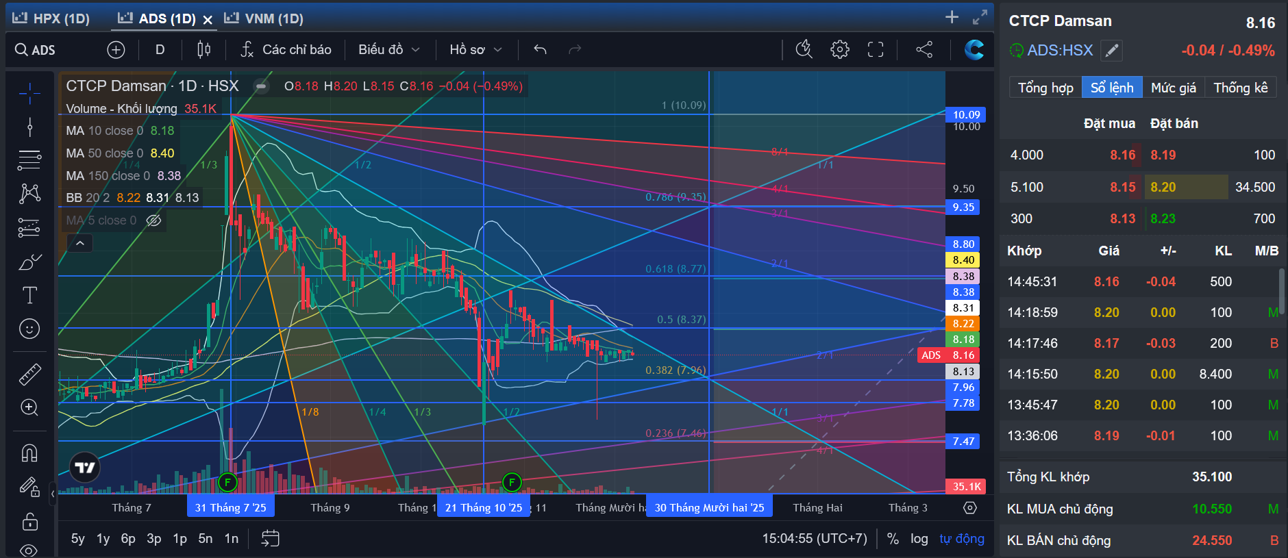Select the BB 20 2 indicator legend
1288x558 pixels.
(132, 198)
